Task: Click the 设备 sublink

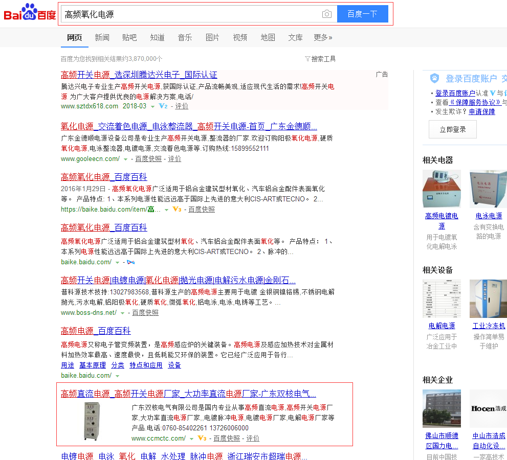Action: 174,365
